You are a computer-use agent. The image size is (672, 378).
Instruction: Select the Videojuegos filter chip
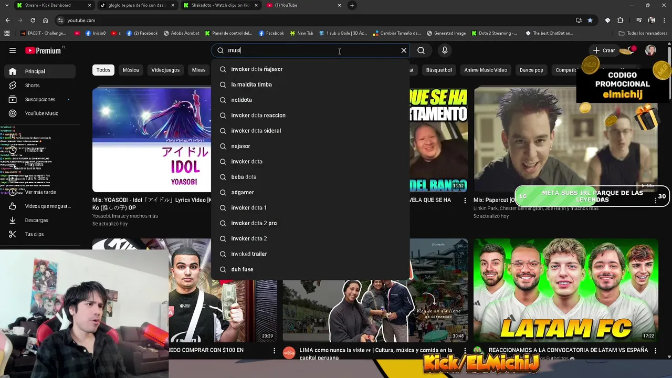(x=165, y=70)
